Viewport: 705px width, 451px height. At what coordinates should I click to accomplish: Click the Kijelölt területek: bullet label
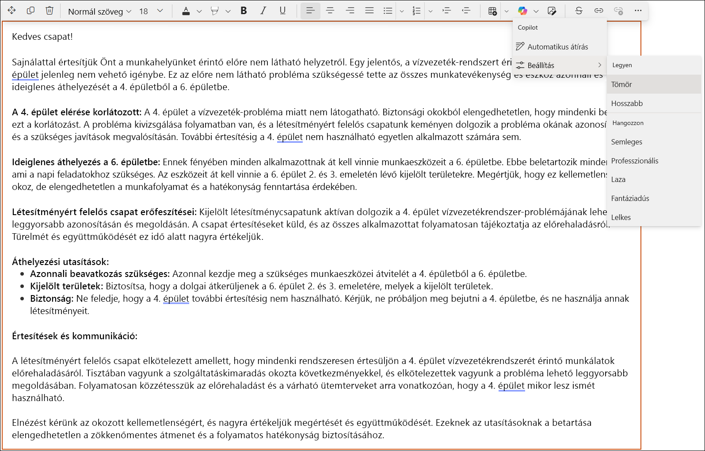(x=67, y=286)
